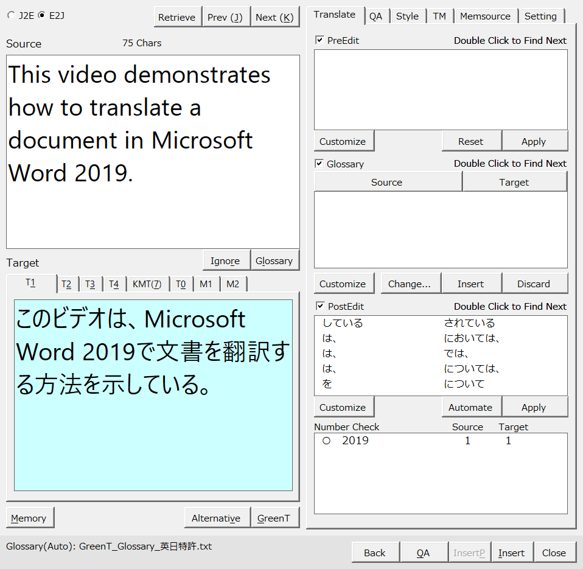The width and height of the screenshot is (583, 569).
Task: Open the Memsource tab
Action: pyautogui.click(x=485, y=16)
